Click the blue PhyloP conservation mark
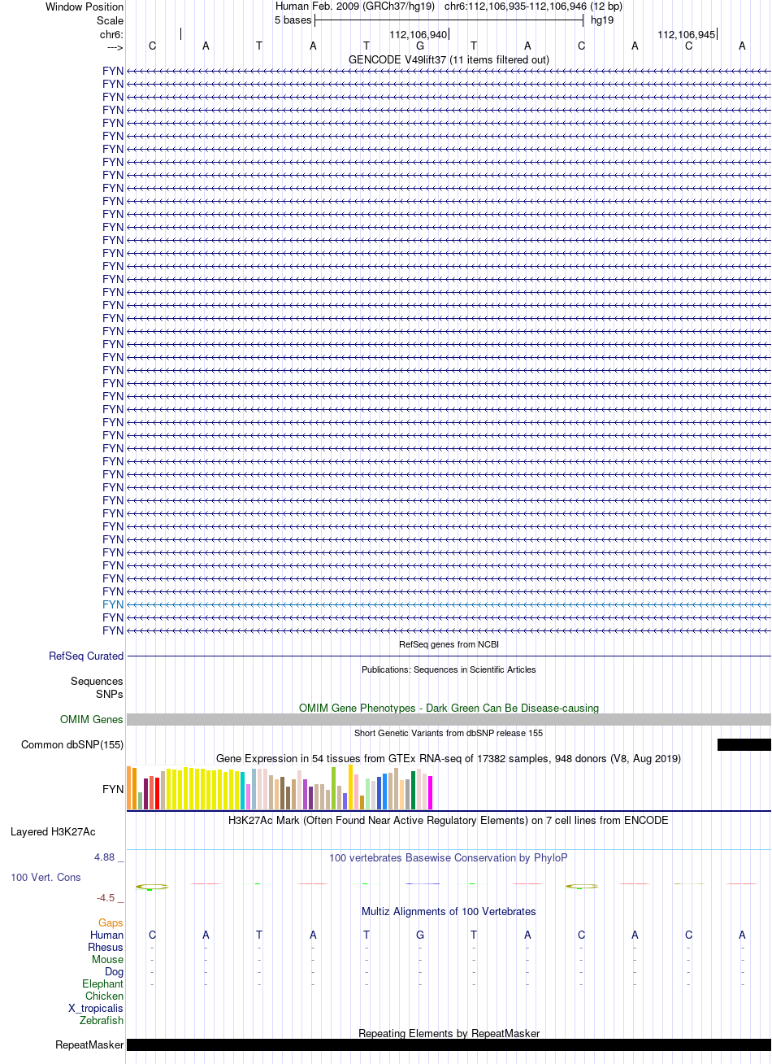Screen dimensions: 772x1064 (422, 883)
